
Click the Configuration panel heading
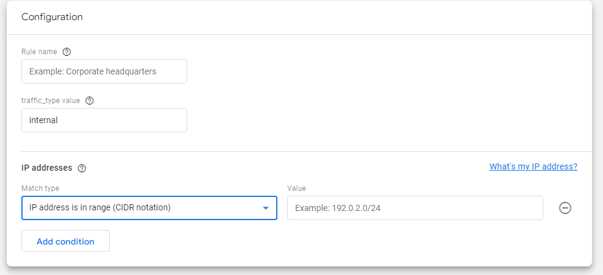point(52,17)
